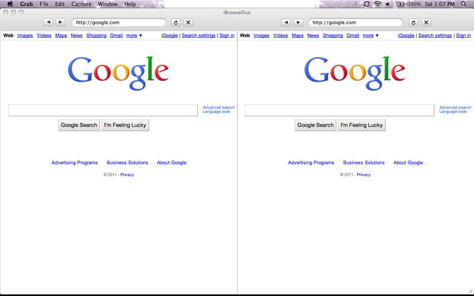Click the Google logo in left pane

coord(118,73)
